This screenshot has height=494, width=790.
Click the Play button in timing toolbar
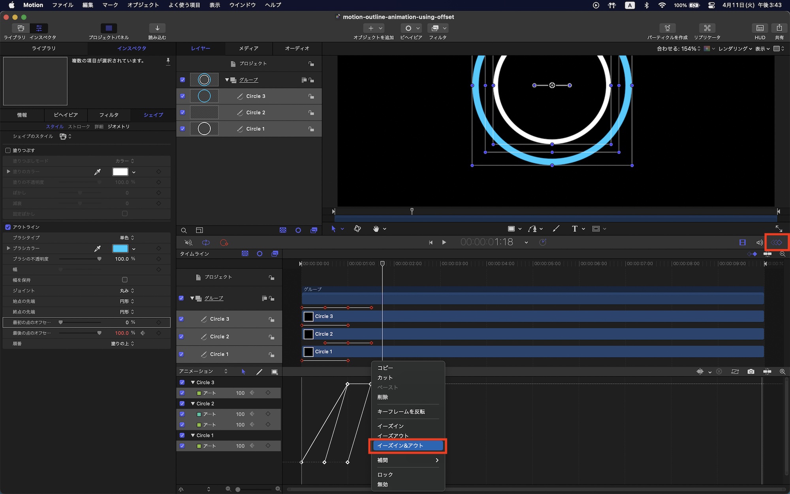click(444, 243)
